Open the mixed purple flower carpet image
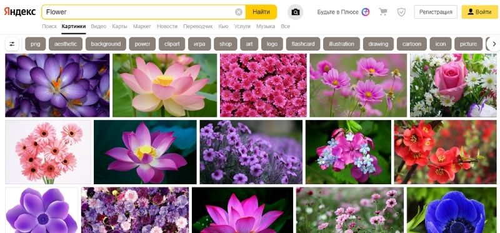The width and height of the screenshot is (500, 233). pyautogui.click(x=135, y=210)
